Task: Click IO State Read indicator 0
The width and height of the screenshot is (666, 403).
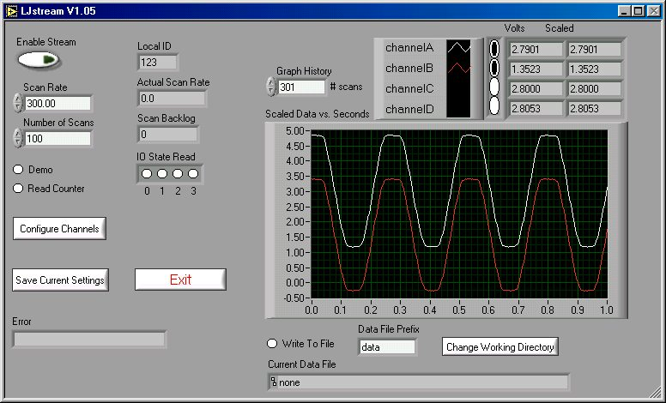Action: coord(147,174)
